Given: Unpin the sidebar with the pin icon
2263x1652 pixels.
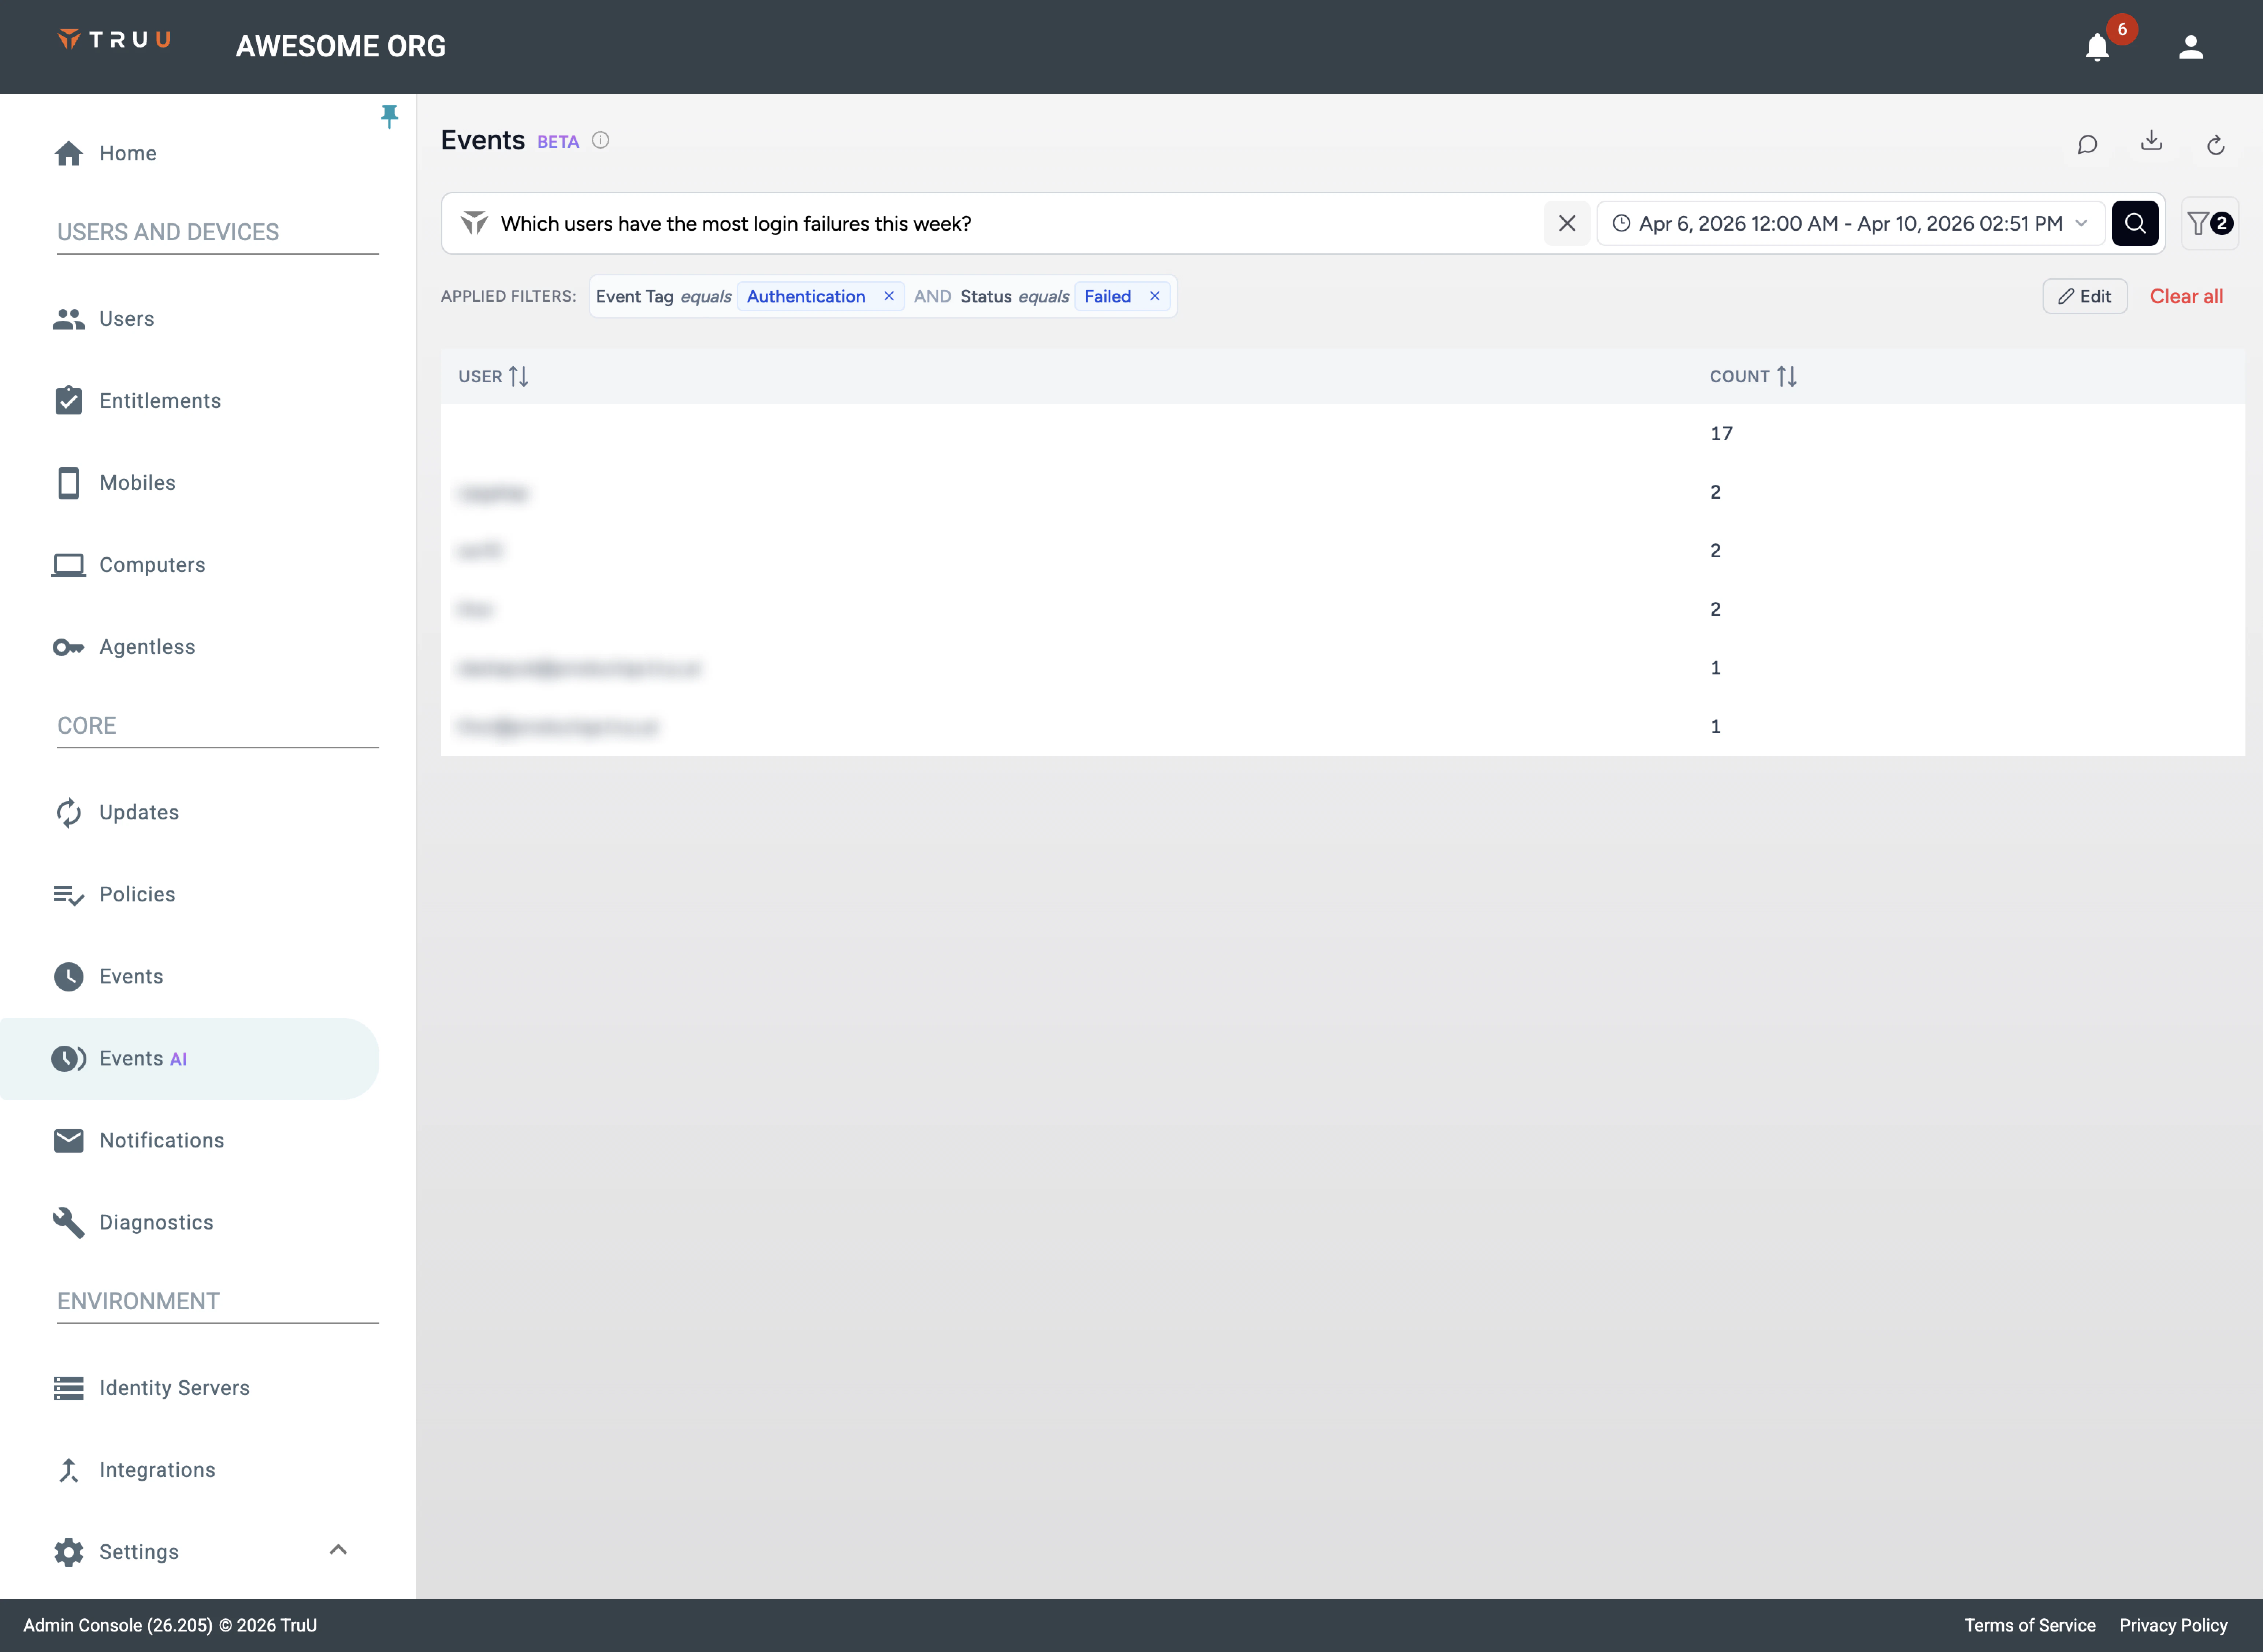Looking at the screenshot, I should click(x=389, y=116).
